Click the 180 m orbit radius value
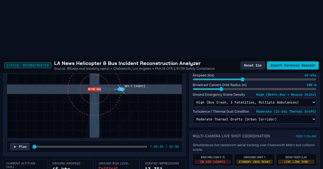Screen dimensions: 323x169 (x=311, y=85)
